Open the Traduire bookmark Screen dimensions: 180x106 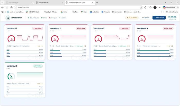click(x=106, y=12)
